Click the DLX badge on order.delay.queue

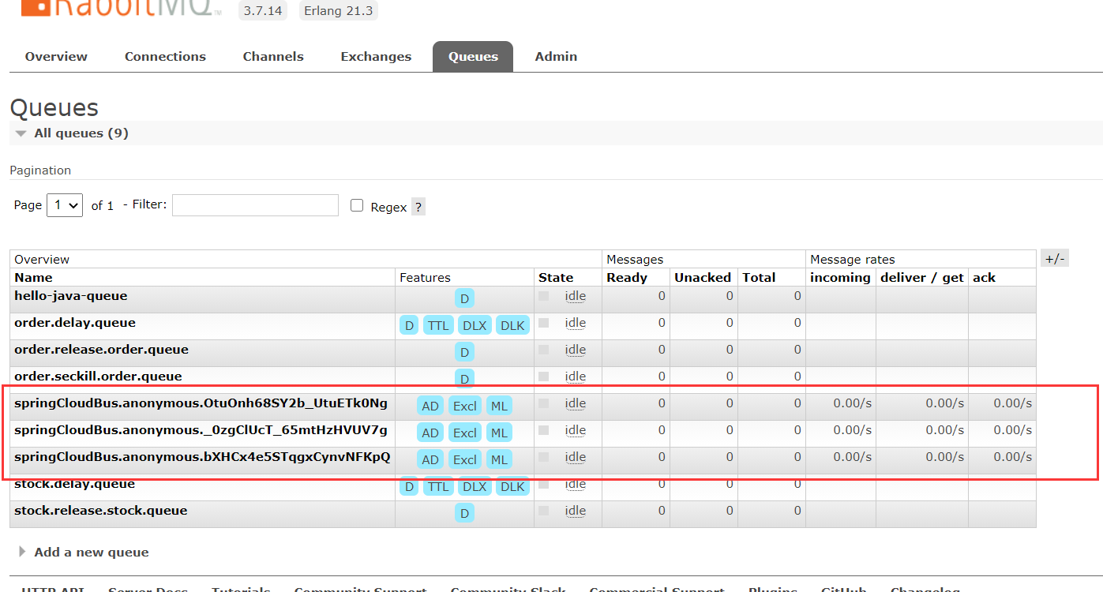pos(475,325)
